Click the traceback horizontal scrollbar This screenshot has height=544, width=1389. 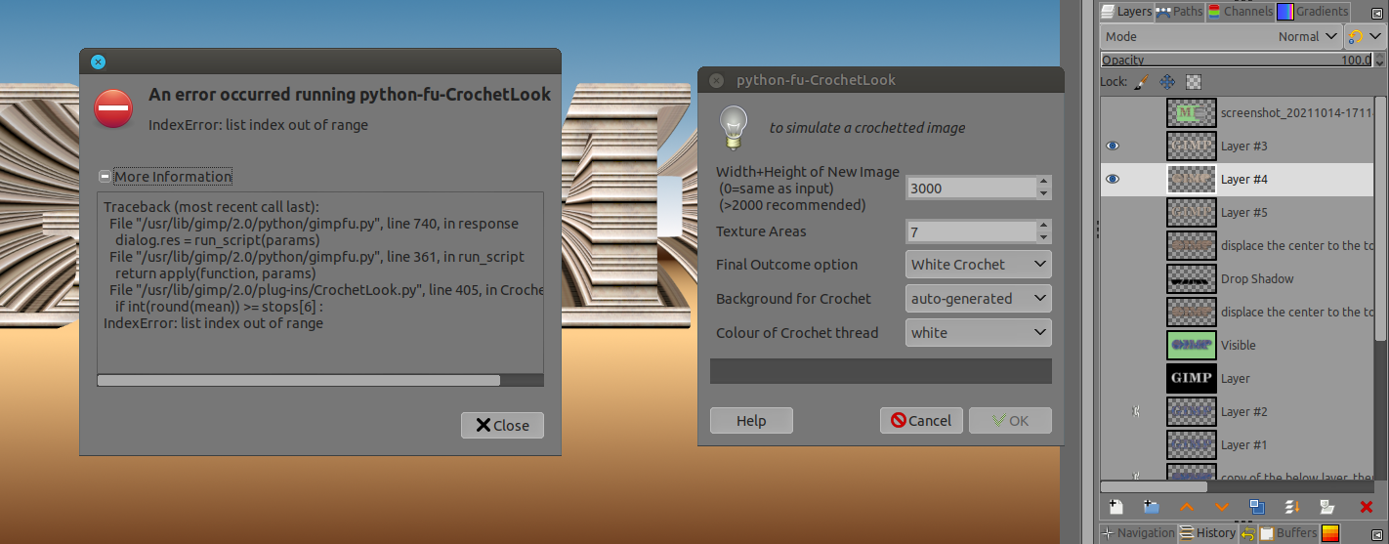pos(299,380)
